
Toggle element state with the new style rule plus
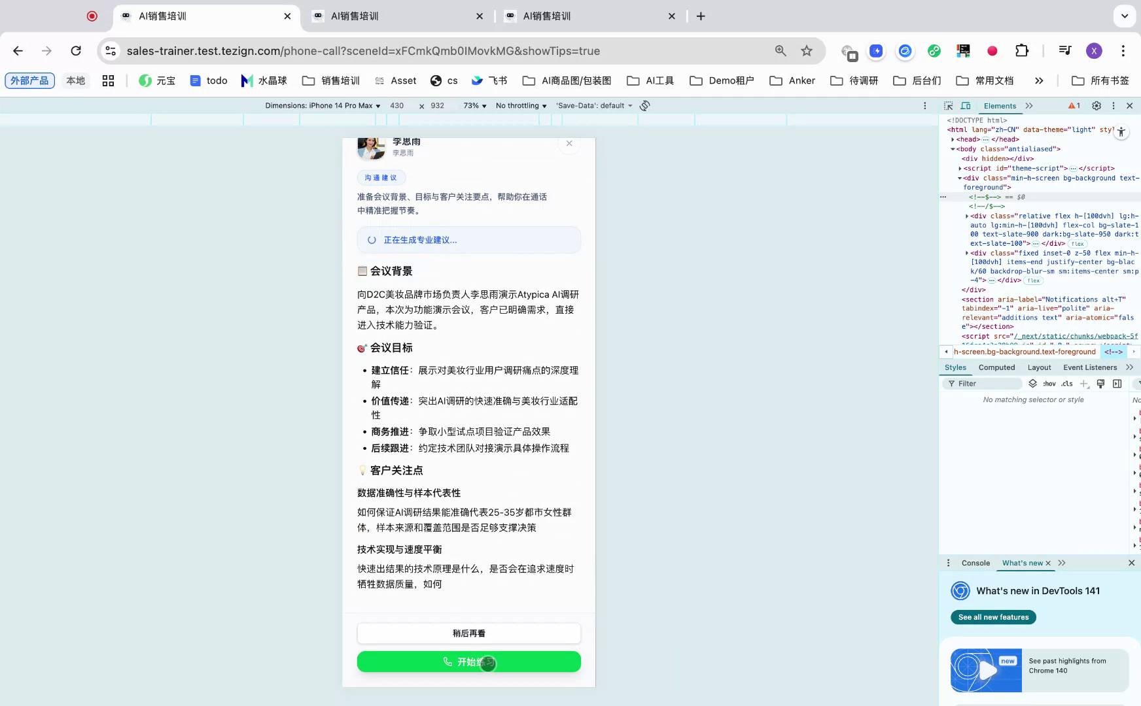[x=1084, y=384]
